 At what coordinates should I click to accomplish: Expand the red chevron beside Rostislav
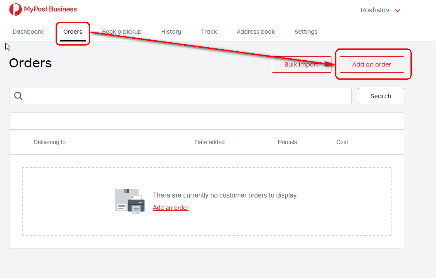[397, 11]
